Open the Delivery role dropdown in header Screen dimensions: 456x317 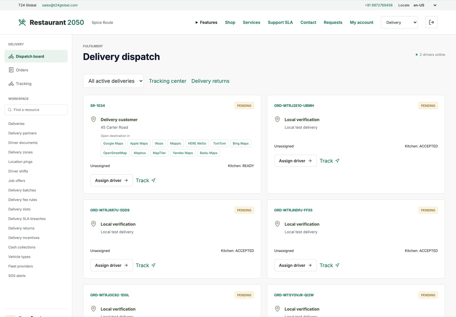[399, 22]
